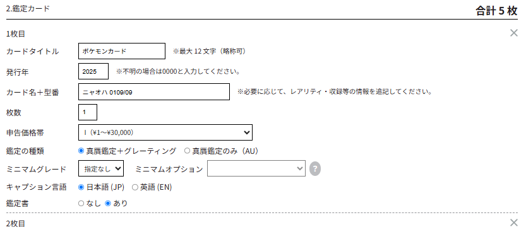Viewport: 526px width, 232px height.
Task: Remove the 2枚目 card with X icon
Action: tap(513, 223)
